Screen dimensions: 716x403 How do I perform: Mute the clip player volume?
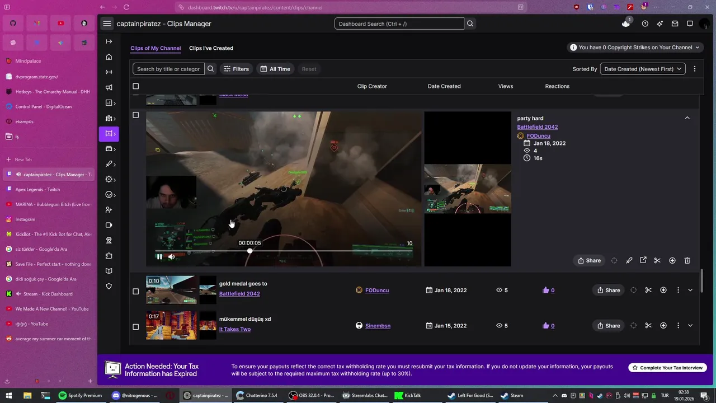click(x=172, y=256)
